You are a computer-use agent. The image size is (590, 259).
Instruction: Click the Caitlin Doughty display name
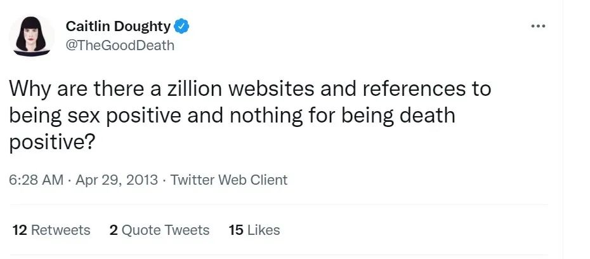(x=118, y=27)
